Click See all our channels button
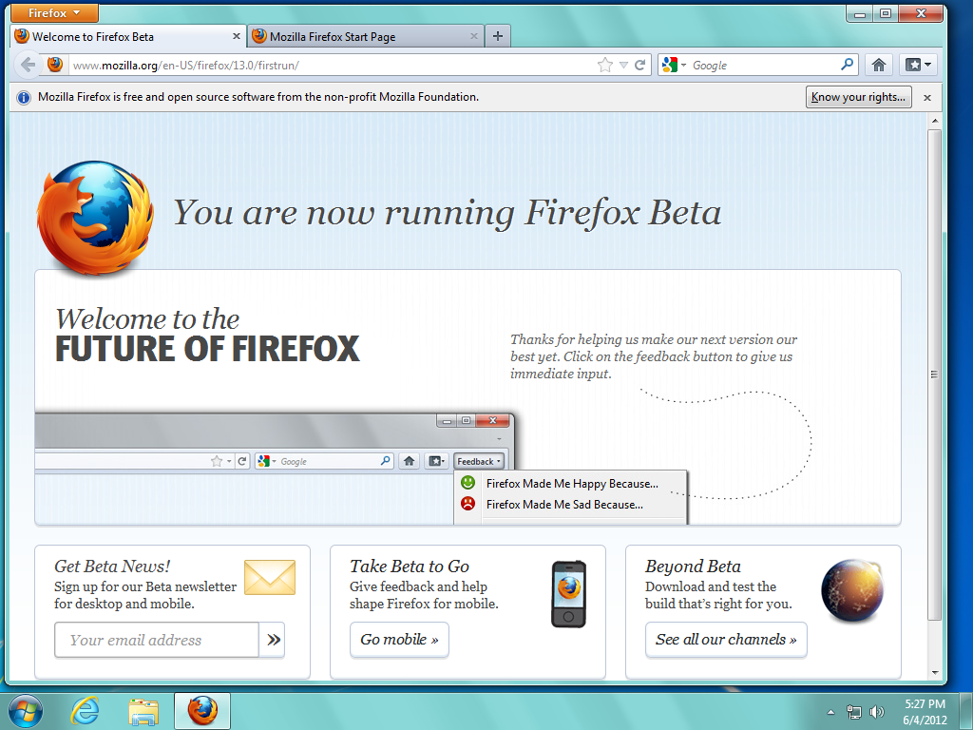973x730 pixels. coord(726,640)
